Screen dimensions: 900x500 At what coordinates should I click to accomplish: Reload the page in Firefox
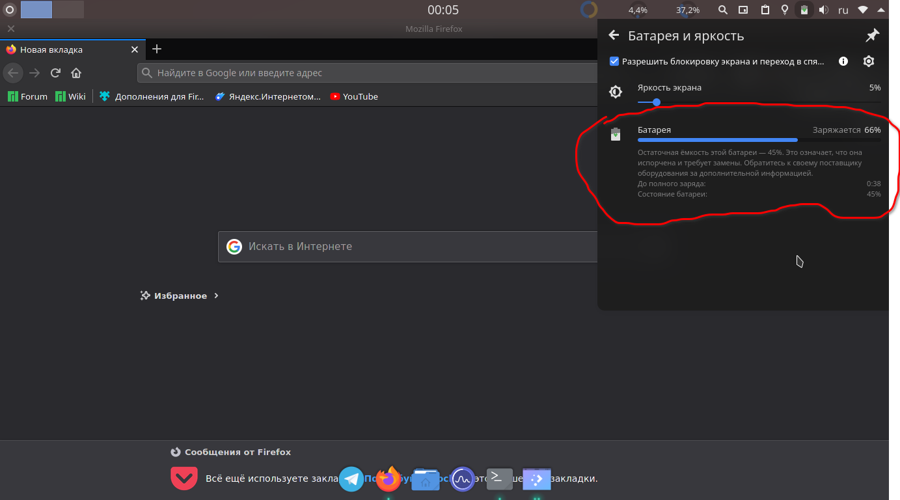point(55,73)
